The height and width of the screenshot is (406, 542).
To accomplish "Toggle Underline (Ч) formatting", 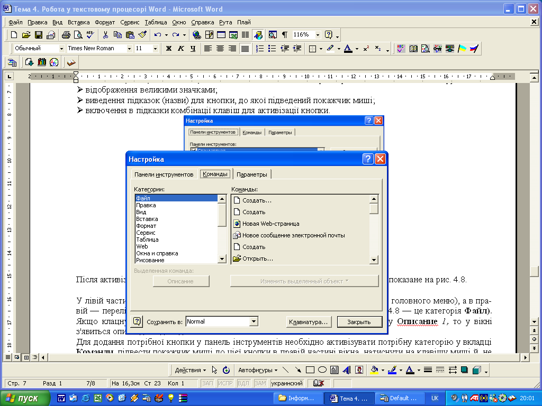I will click(193, 48).
